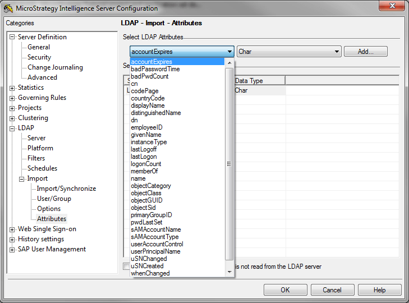The width and height of the screenshot is (409, 303).
Task: Expand the Governing Rules node
Action: [12, 98]
